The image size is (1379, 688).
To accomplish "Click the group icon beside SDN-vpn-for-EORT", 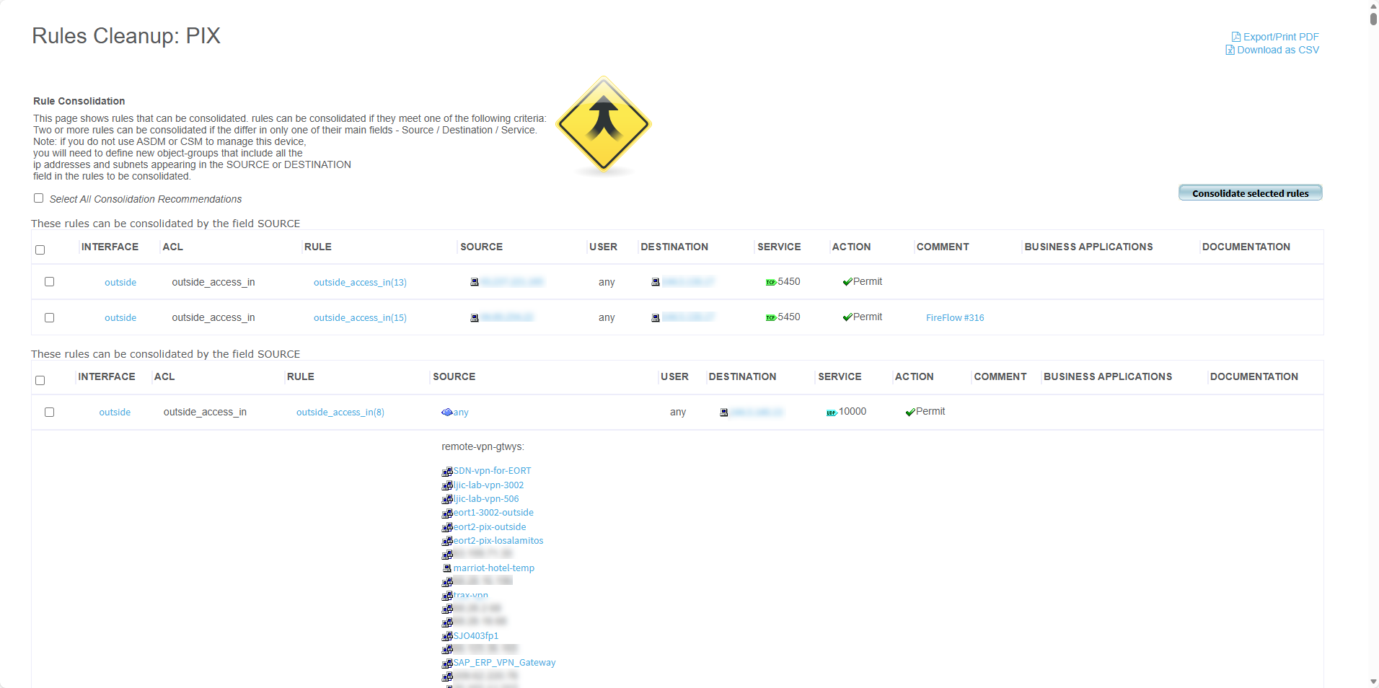I will pos(446,472).
